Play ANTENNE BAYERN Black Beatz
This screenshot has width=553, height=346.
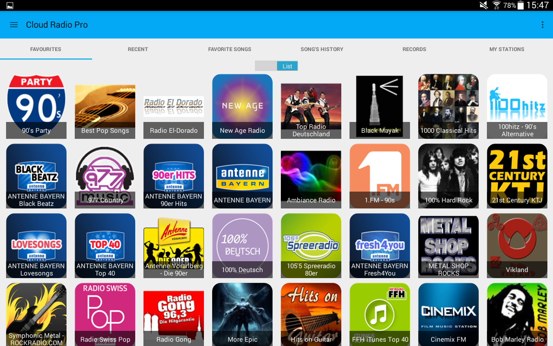click(x=36, y=176)
